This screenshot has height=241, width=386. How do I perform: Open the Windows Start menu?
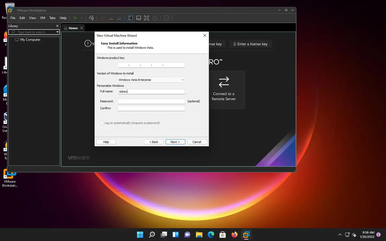point(140,235)
